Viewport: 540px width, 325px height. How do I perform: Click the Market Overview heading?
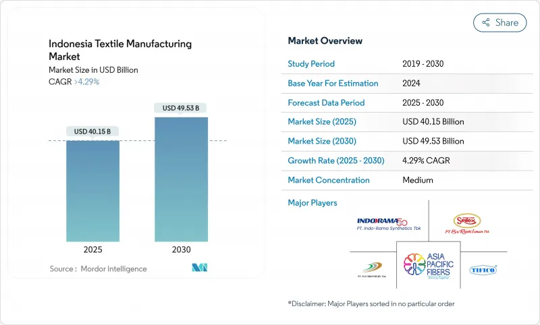[325, 40]
